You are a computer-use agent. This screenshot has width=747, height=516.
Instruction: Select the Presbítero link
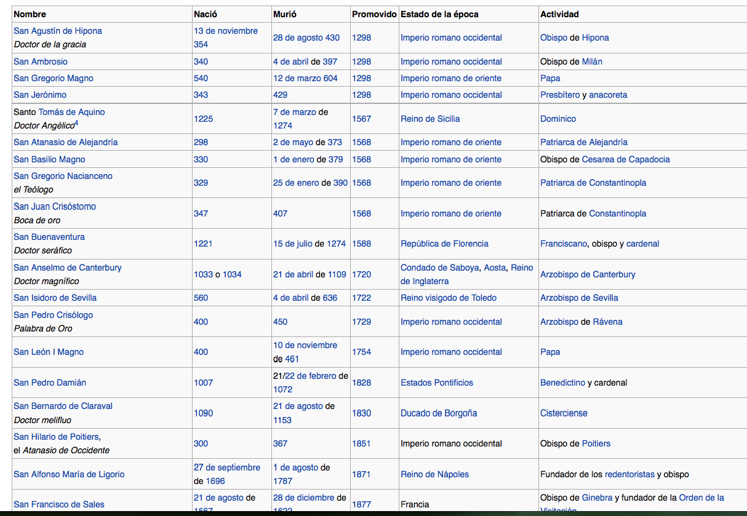point(560,95)
